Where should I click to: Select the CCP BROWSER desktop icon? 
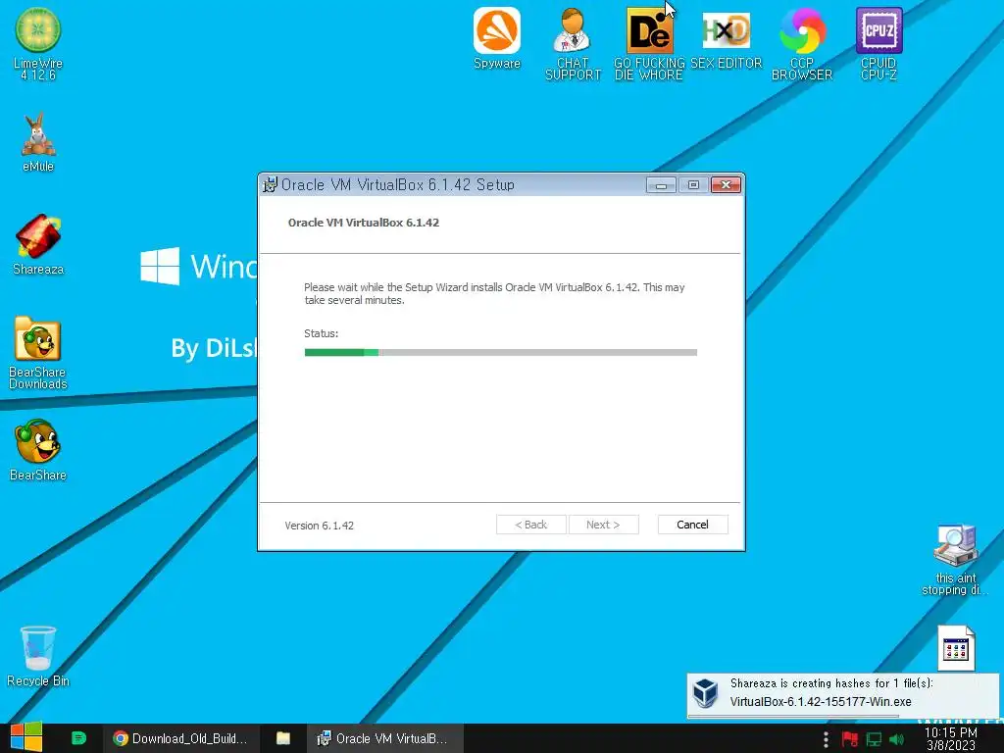pyautogui.click(x=802, y=43)
